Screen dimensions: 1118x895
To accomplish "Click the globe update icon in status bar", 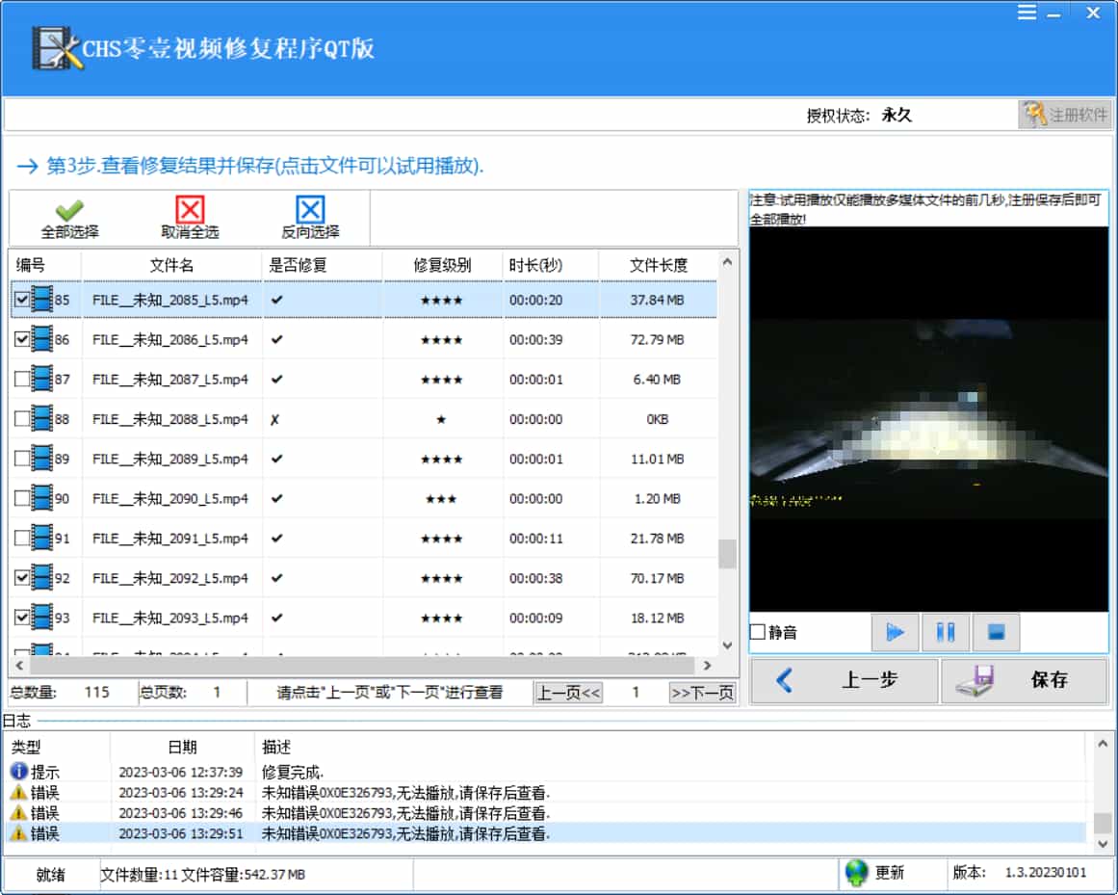I will [856, 873].
